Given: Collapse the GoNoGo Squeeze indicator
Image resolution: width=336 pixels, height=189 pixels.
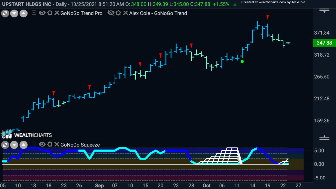Looking at the screenshot, I should point(34,144).
